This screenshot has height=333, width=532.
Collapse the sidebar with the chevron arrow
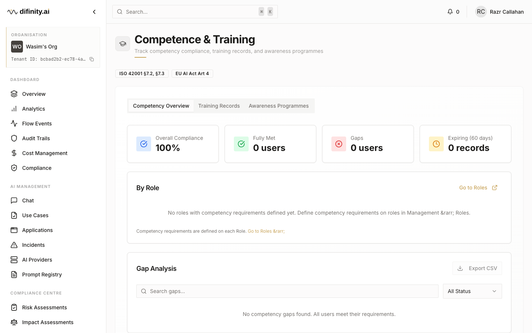pyautogui.click(x=94, y=12)
